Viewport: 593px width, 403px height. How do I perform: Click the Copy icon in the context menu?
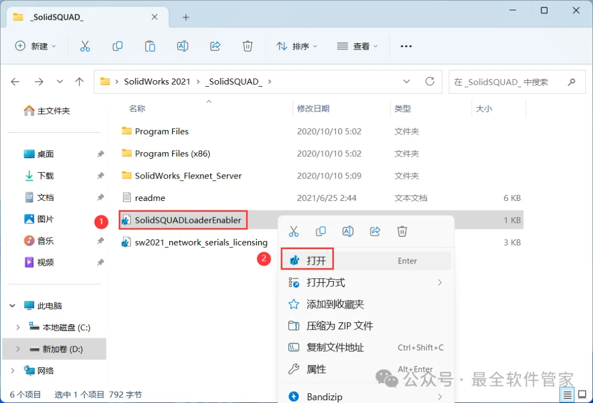tap(321, 231)
